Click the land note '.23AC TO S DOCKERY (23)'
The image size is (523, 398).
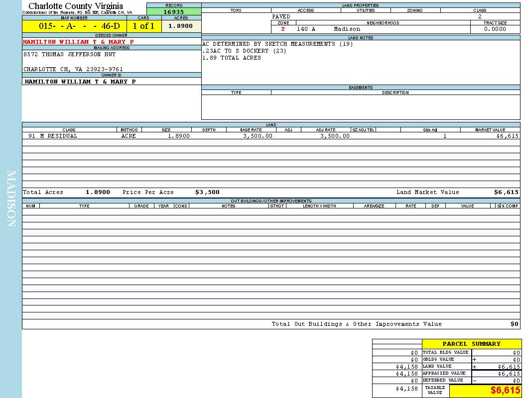(244, 51)
